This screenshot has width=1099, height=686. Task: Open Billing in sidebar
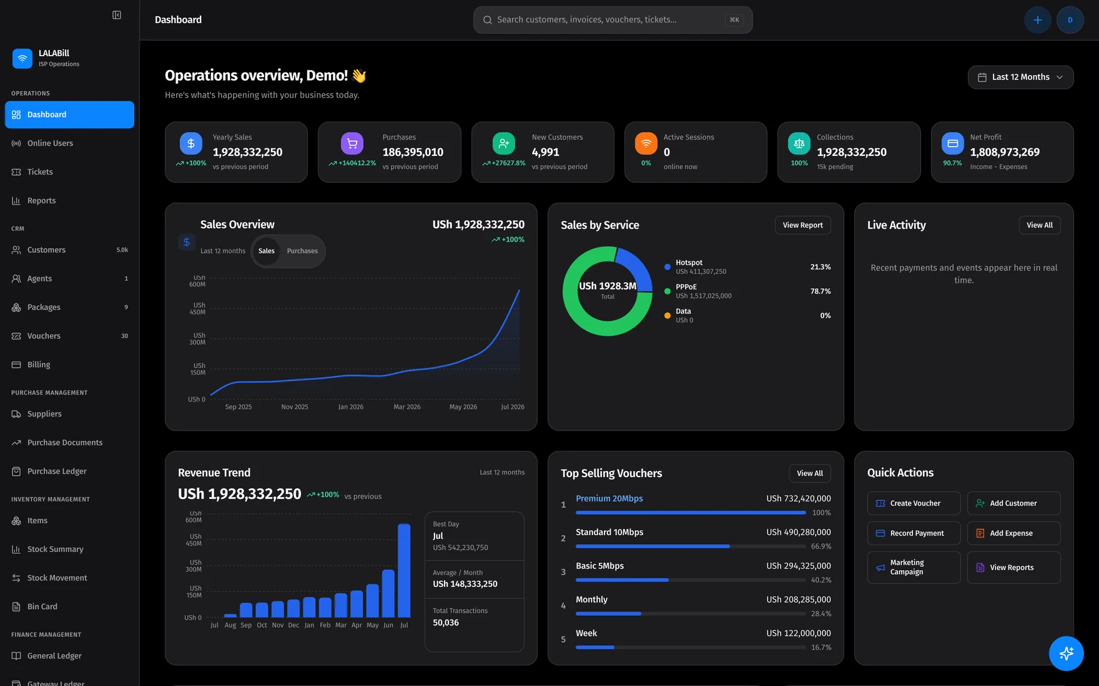coord(69,365)
